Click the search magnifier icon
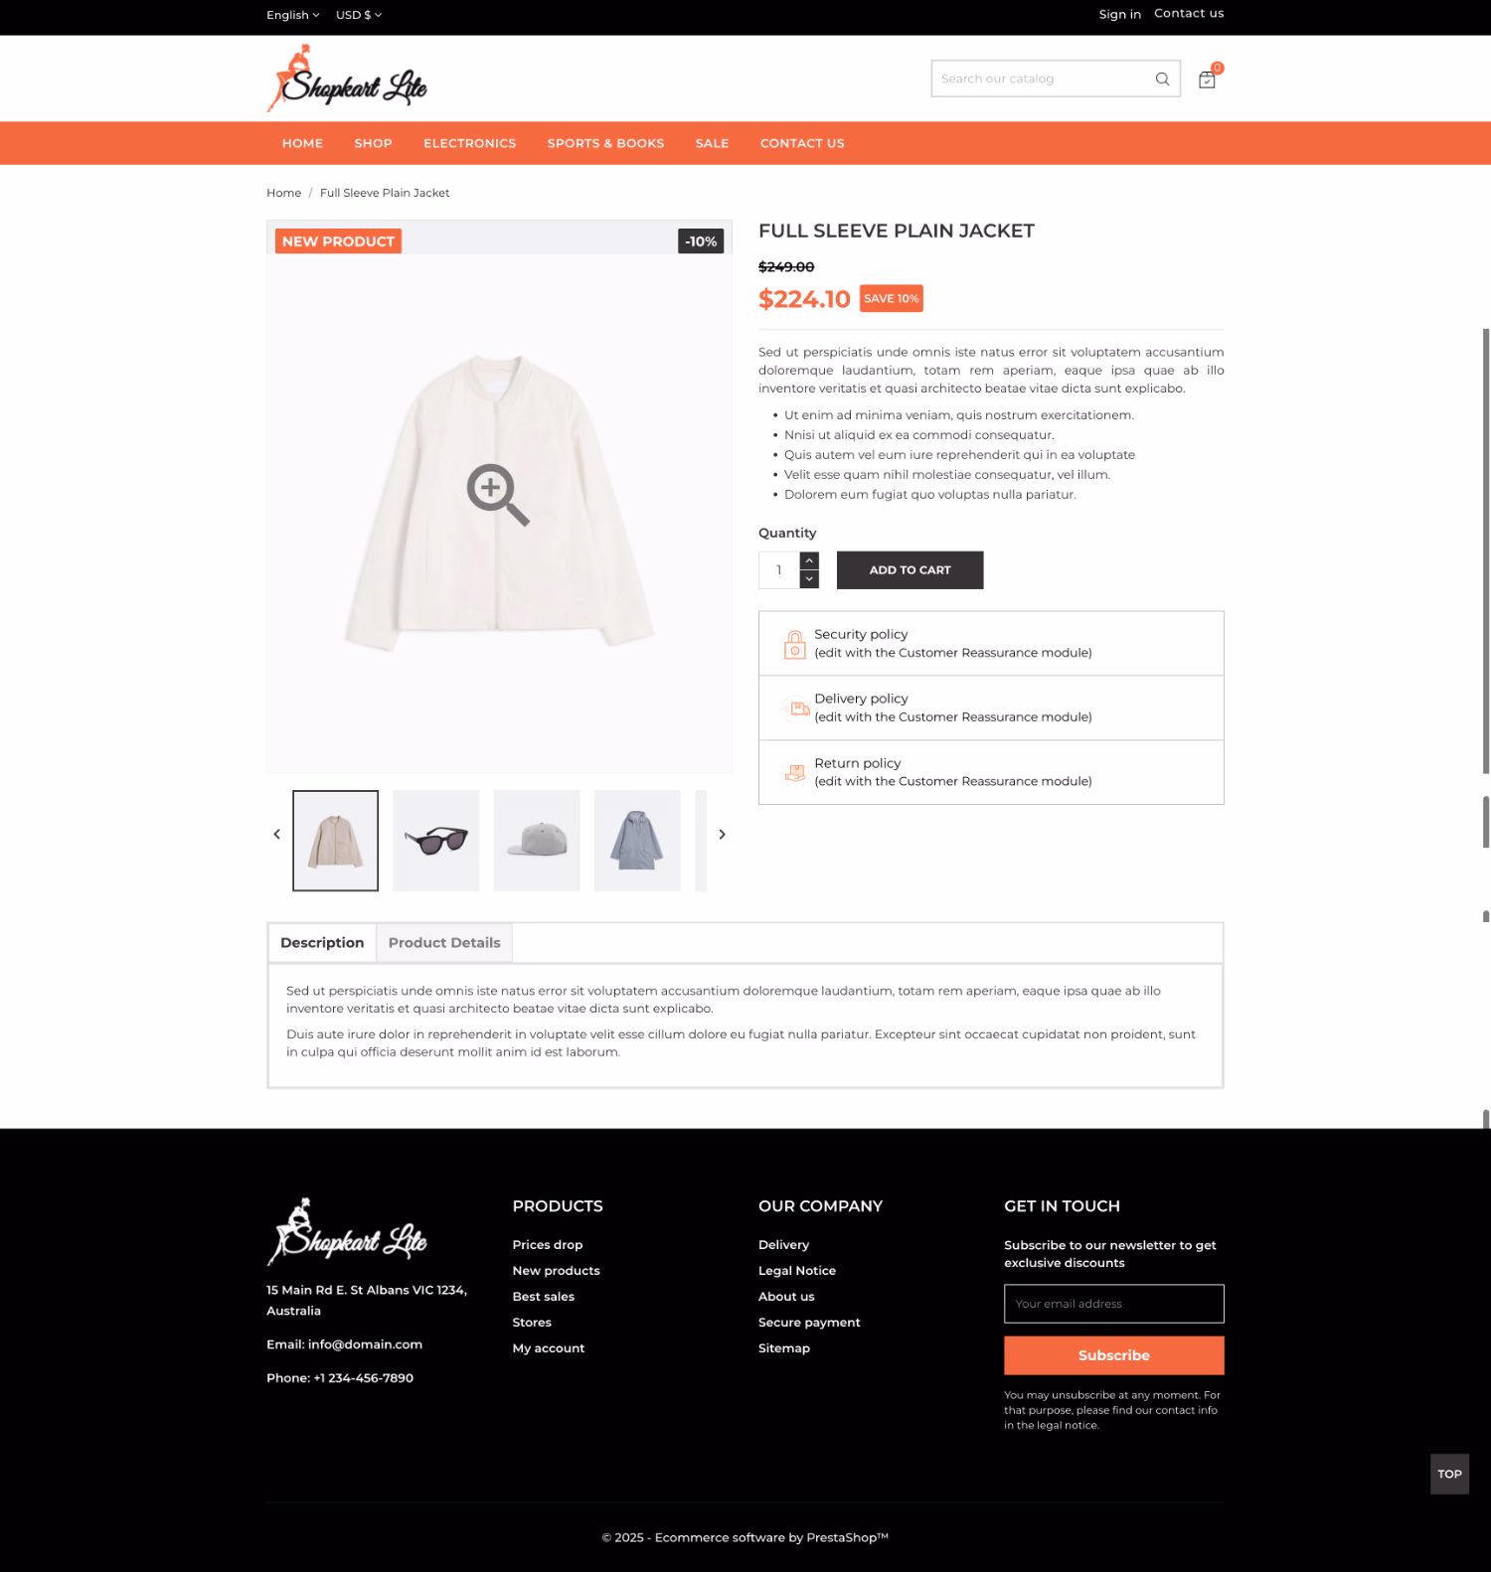The width and height of the screenshot is (1491, 1572). (1162, 79)
